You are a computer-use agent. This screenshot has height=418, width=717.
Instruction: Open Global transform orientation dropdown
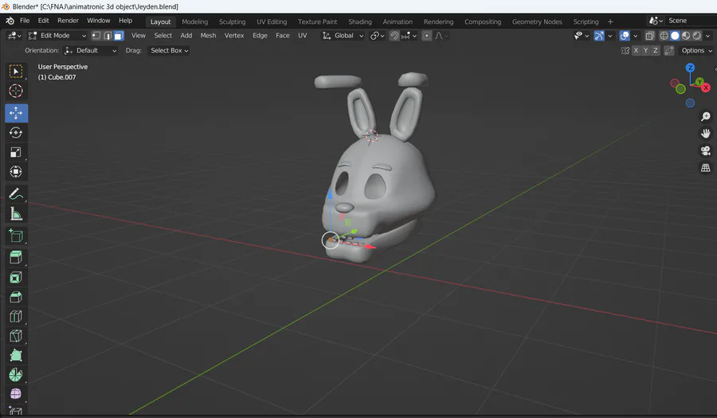coord(343,36)
